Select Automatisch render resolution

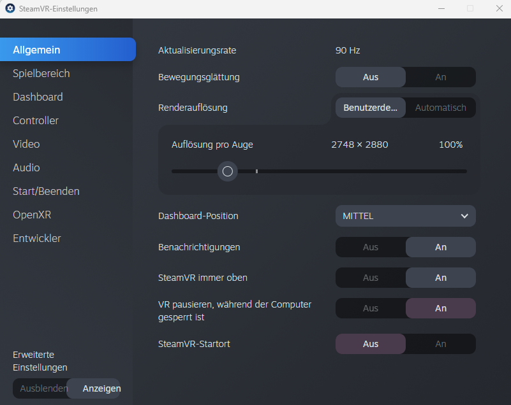tap(440, 108)
